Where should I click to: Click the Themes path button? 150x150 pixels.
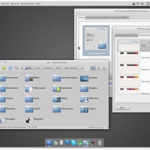[x=48, y=68]
